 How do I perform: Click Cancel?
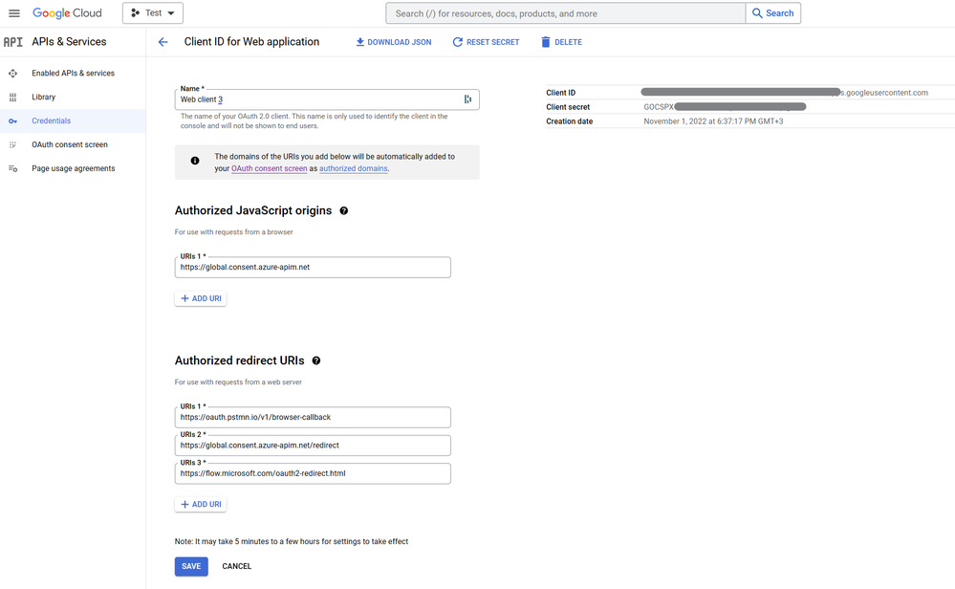(x=236, y=566)
